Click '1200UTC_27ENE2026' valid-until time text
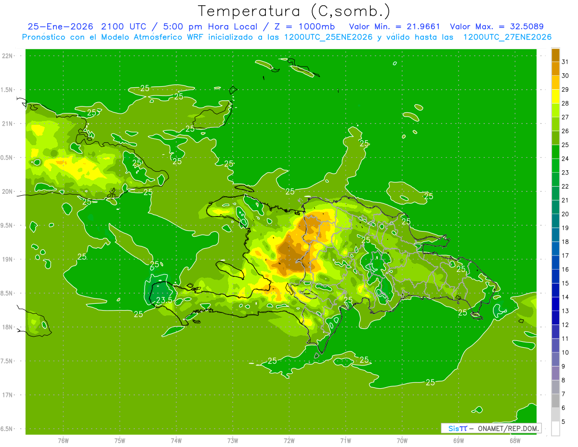The height and width of the screenshot is (447, 578). [507, 37]
